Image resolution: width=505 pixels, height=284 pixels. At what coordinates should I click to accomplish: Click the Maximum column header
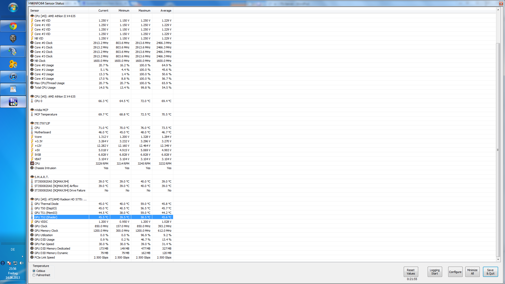click(144, 11)
